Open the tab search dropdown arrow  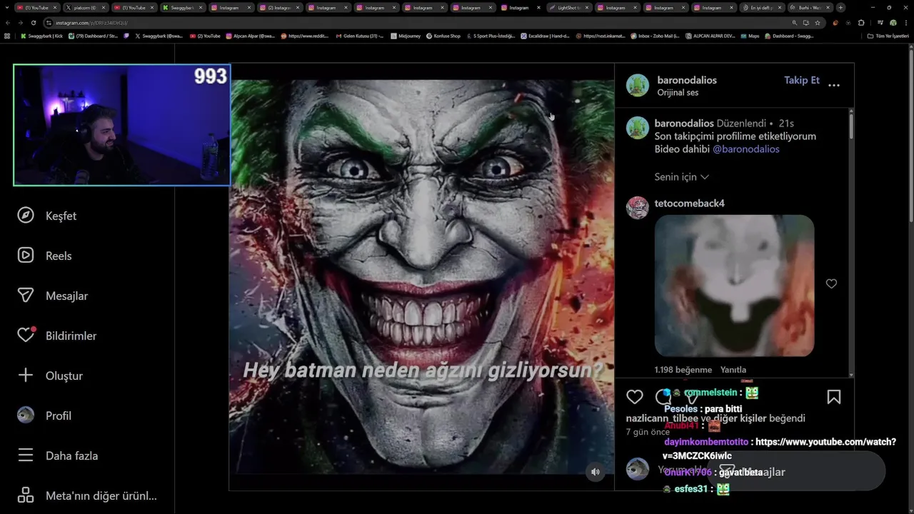6,7
